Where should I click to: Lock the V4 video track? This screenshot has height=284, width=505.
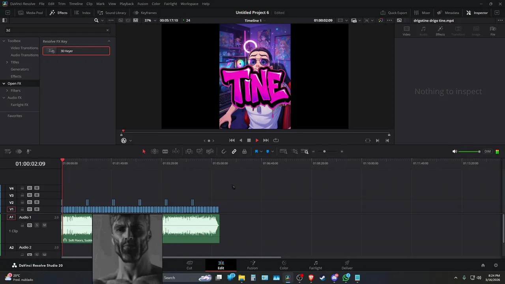[x=22, y=188]
